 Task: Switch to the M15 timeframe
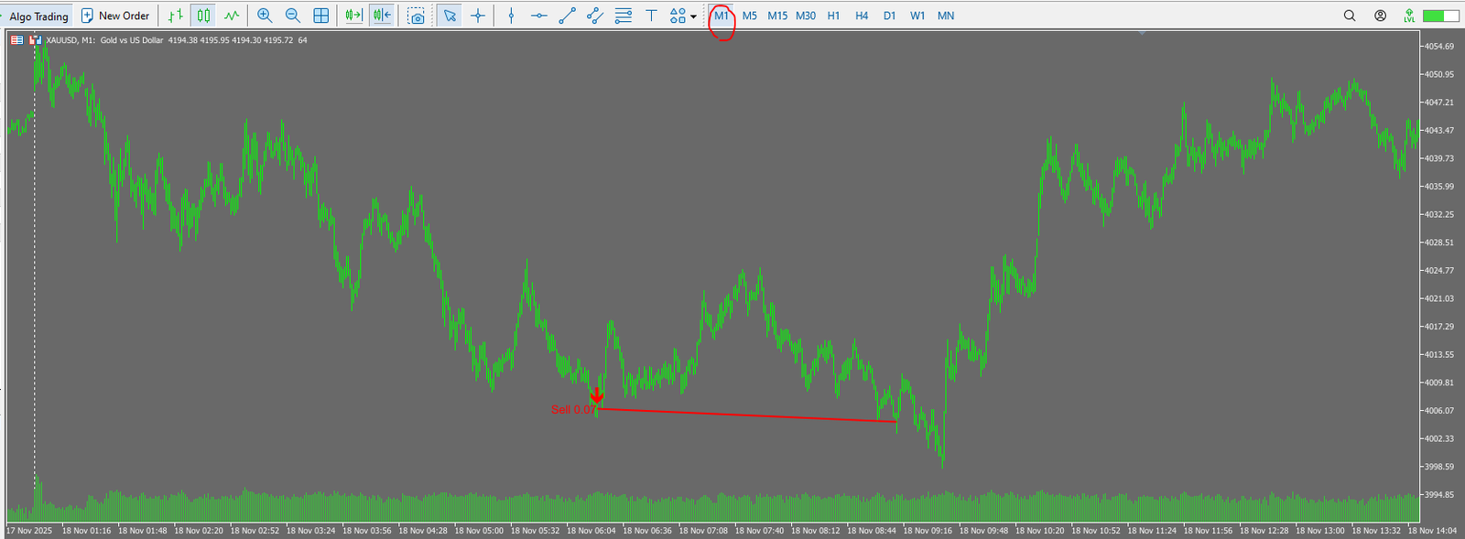click(777, 16)
